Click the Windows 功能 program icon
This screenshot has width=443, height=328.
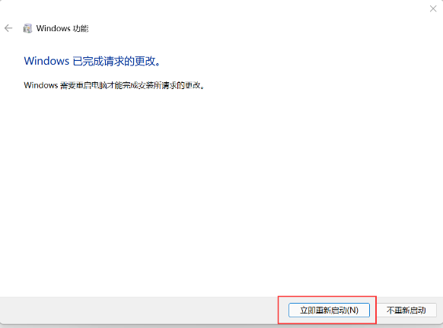[27, 28]
